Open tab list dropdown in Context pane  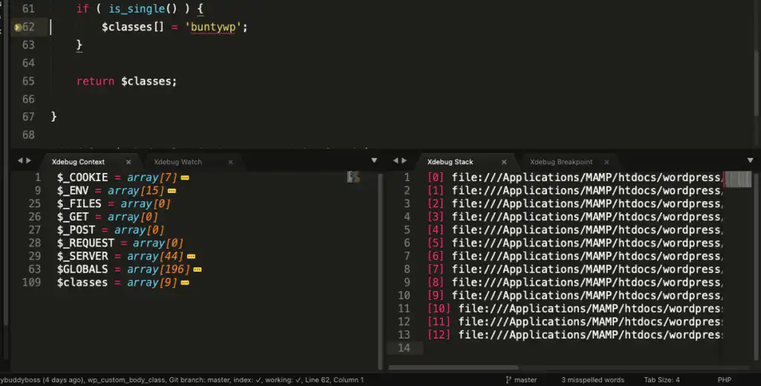click(375, 161)
